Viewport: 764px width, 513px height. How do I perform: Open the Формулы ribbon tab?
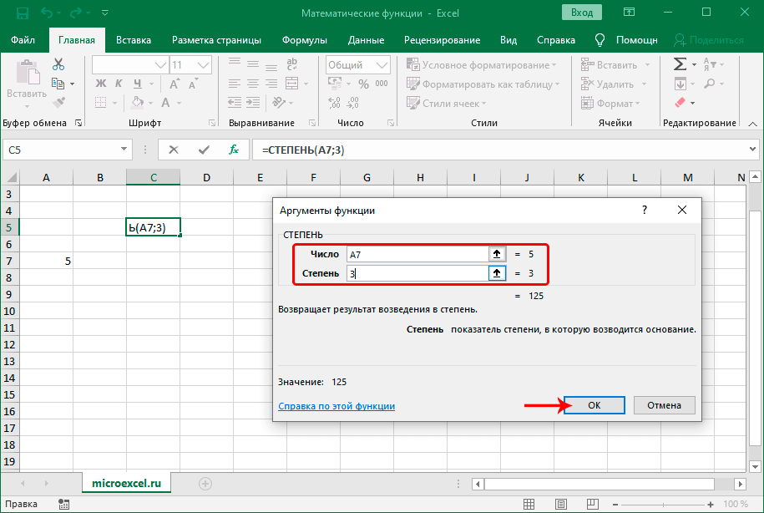point(304,39)
